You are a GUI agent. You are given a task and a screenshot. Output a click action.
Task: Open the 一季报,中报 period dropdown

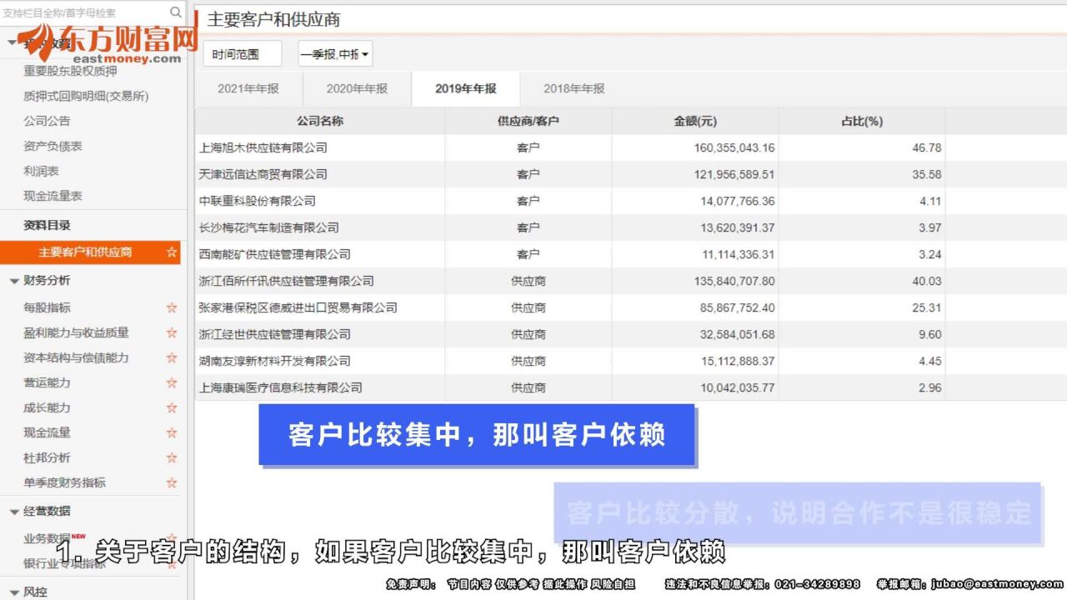coord(335,54)
